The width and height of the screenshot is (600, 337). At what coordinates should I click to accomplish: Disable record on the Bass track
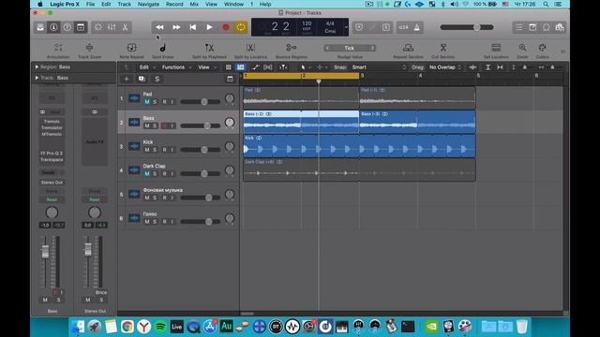click(x=165, y=125)
